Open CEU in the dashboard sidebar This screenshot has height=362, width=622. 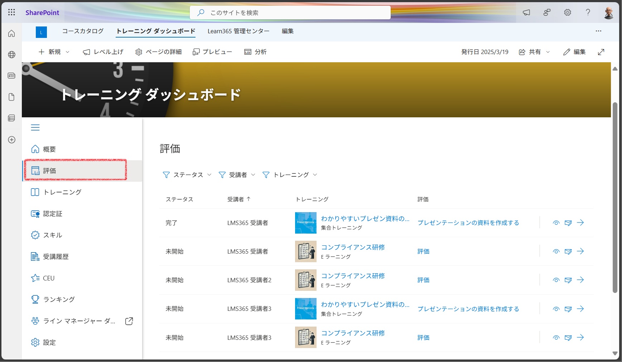point(82,278)
